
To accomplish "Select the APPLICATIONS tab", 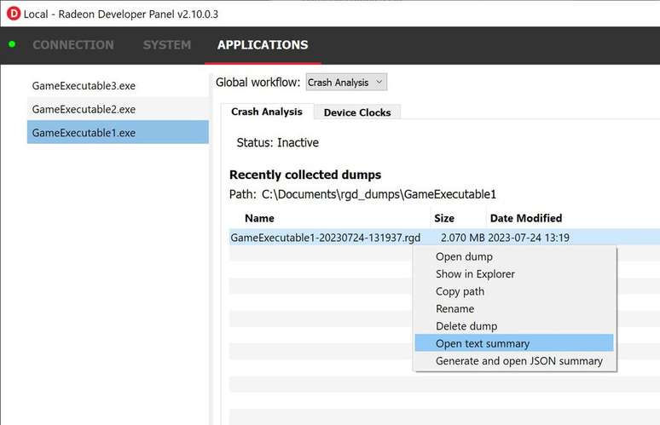I will pyautogui.click(x=263, y=45).
